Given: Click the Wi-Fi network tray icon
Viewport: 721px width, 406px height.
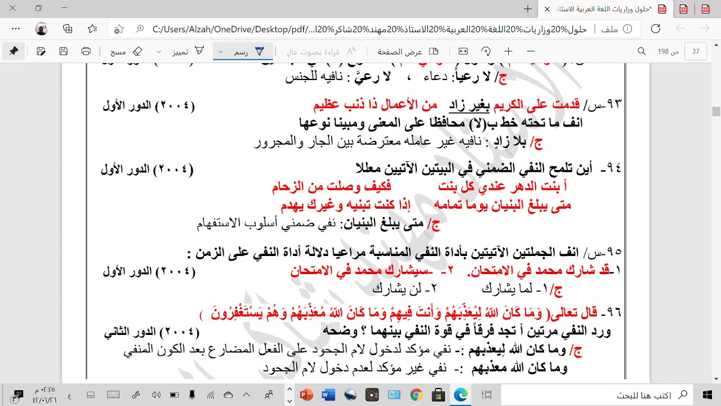Looking at the screenshot, I should coord(210,395).
